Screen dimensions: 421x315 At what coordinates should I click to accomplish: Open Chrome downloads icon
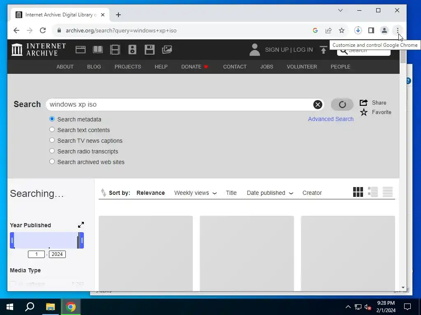coord(358,30)
